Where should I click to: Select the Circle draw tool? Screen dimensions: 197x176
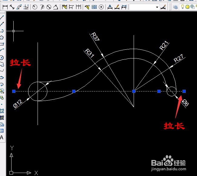[2, 58]
